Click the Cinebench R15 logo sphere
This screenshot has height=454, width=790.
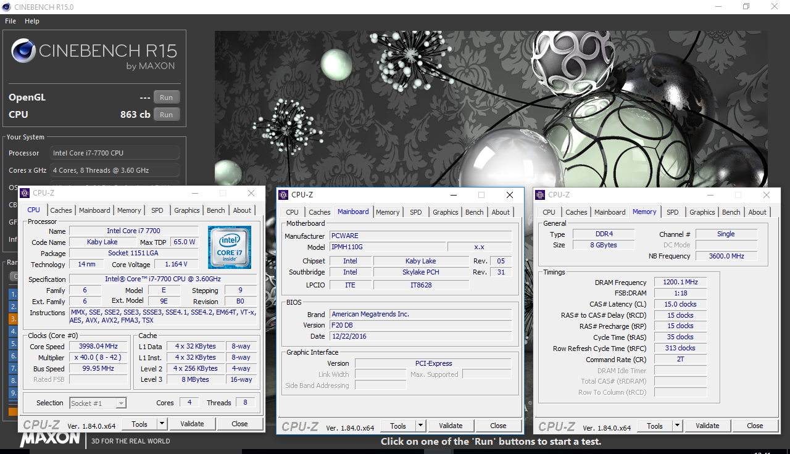click(x=23, y=51)
